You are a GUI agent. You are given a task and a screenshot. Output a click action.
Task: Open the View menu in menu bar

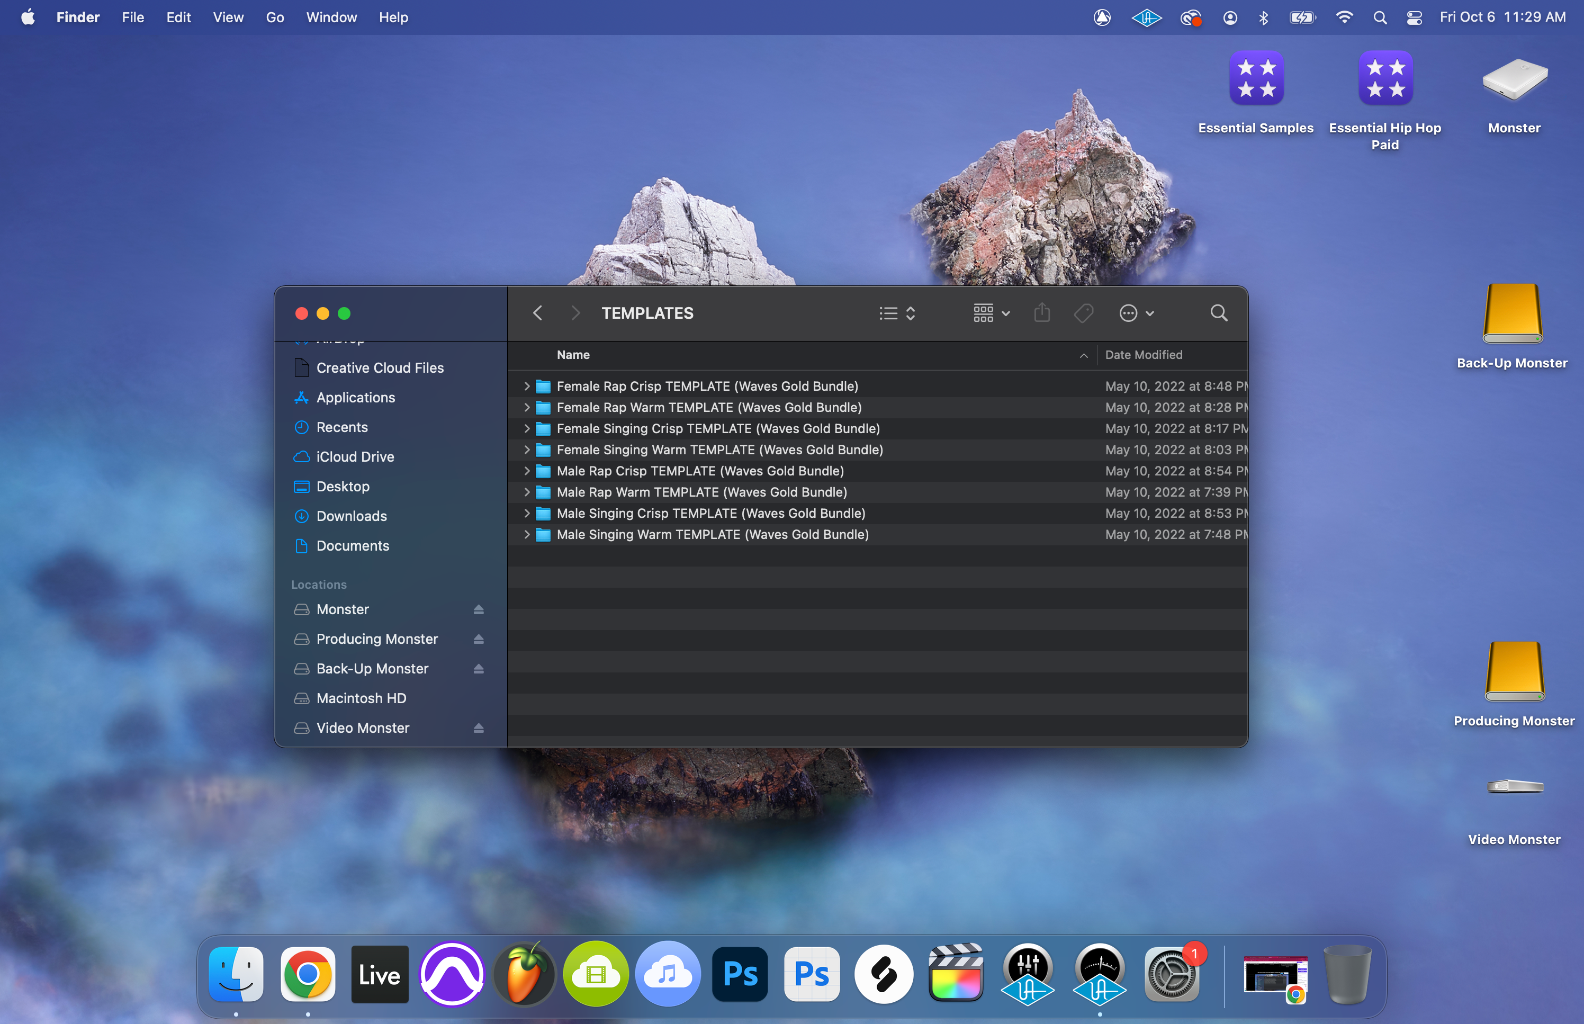pyautogui.click(x=228, y=17)
